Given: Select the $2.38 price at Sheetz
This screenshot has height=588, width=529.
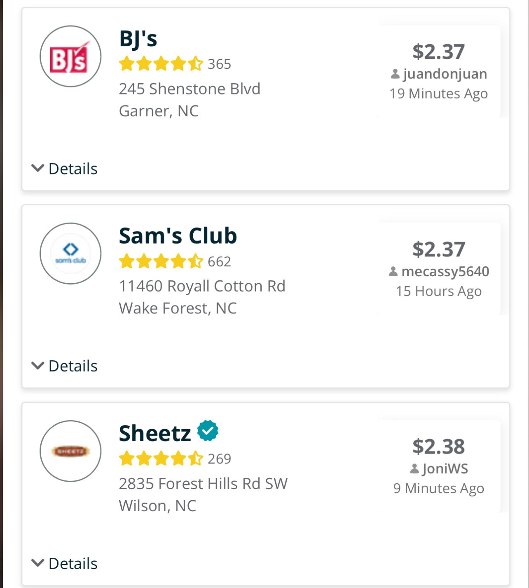Looking at the screenshot, I should click(x=439, y=447).
